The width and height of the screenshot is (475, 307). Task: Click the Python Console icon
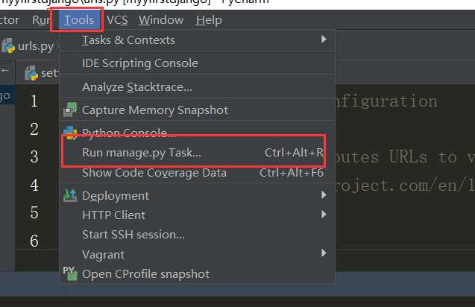(x=70, y=133)
